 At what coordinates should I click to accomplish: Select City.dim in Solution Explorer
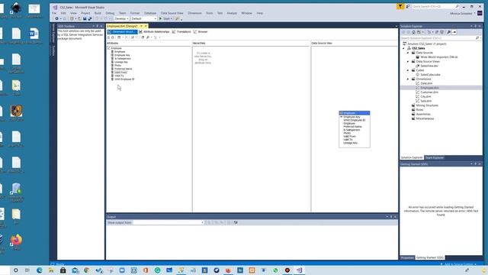point(423,96)
